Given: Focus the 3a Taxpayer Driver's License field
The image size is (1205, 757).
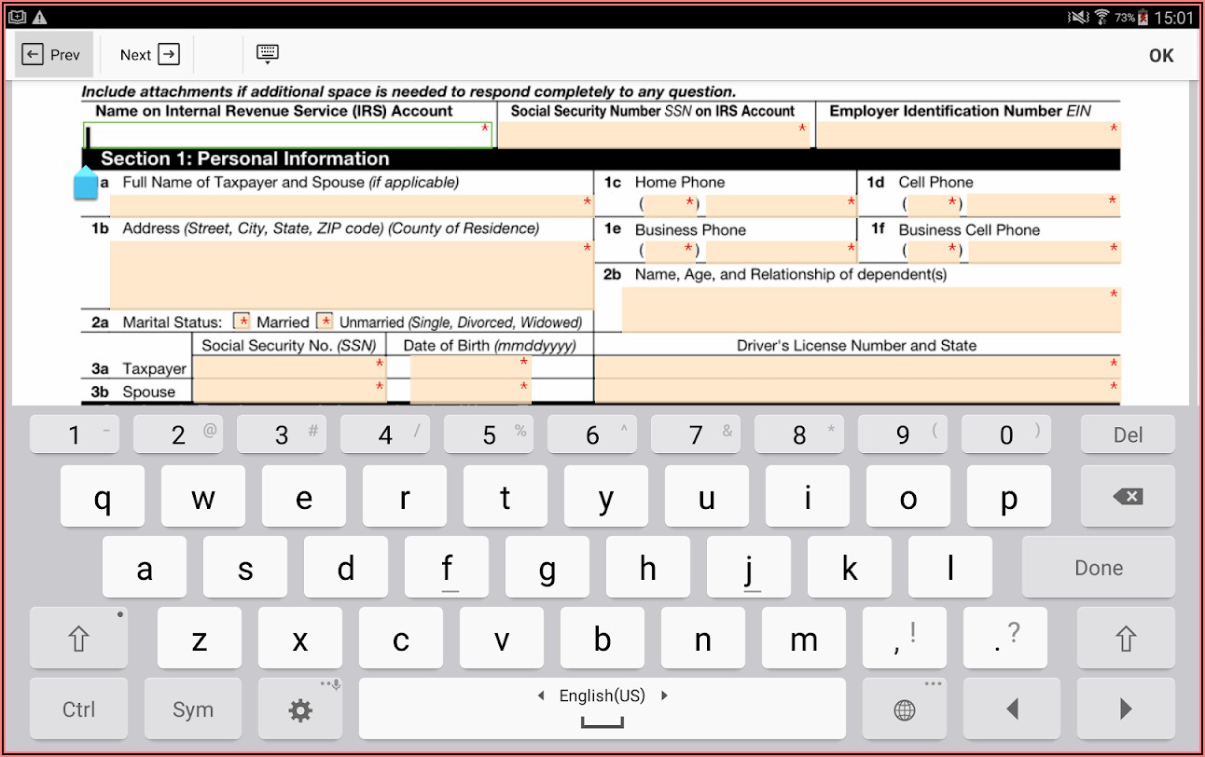Looking at the screenshot, I should [857, 367].
